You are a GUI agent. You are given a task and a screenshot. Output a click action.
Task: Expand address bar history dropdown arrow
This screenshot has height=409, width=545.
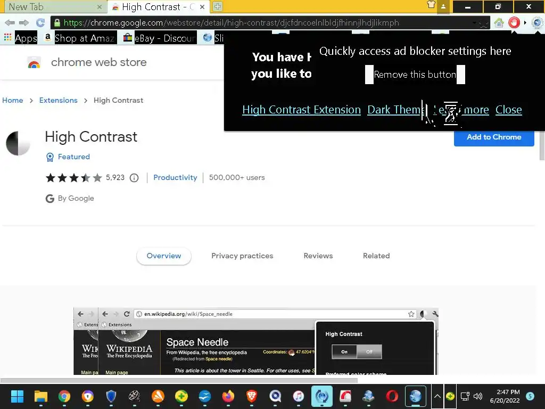(474, 23)
